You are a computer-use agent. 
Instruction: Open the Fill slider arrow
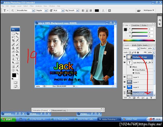tap(154, 53)
